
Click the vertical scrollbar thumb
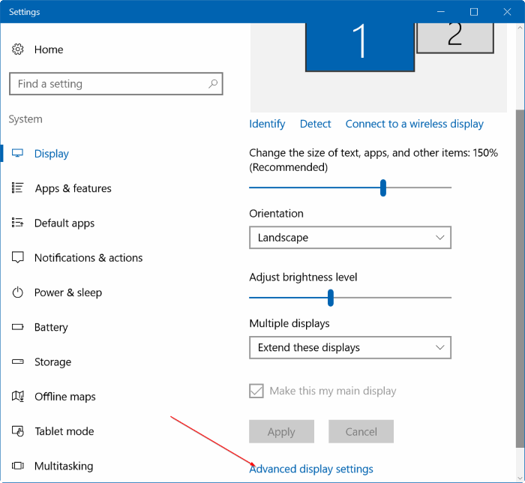click(520, 278)
